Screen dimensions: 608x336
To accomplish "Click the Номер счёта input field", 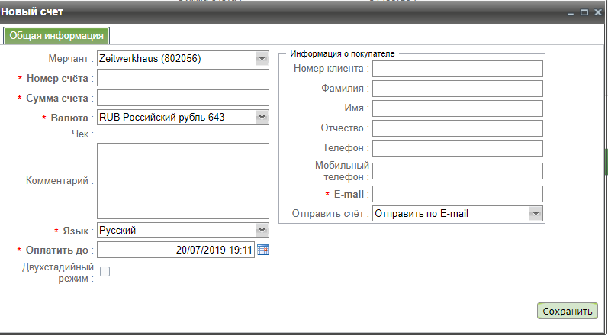I will [183, 78].
